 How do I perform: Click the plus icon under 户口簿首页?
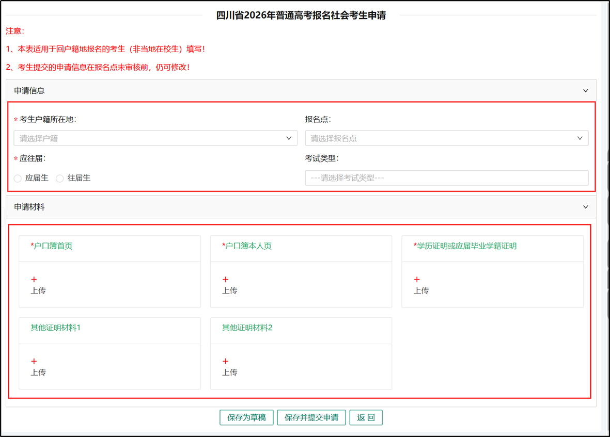click(34, 279)
